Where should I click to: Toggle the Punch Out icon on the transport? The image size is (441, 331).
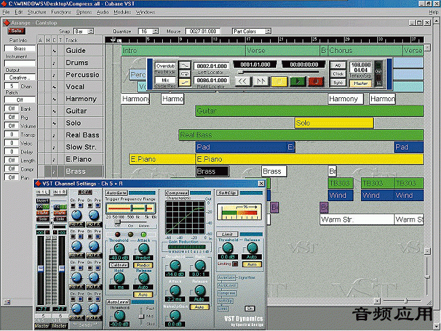click(185, 82)
